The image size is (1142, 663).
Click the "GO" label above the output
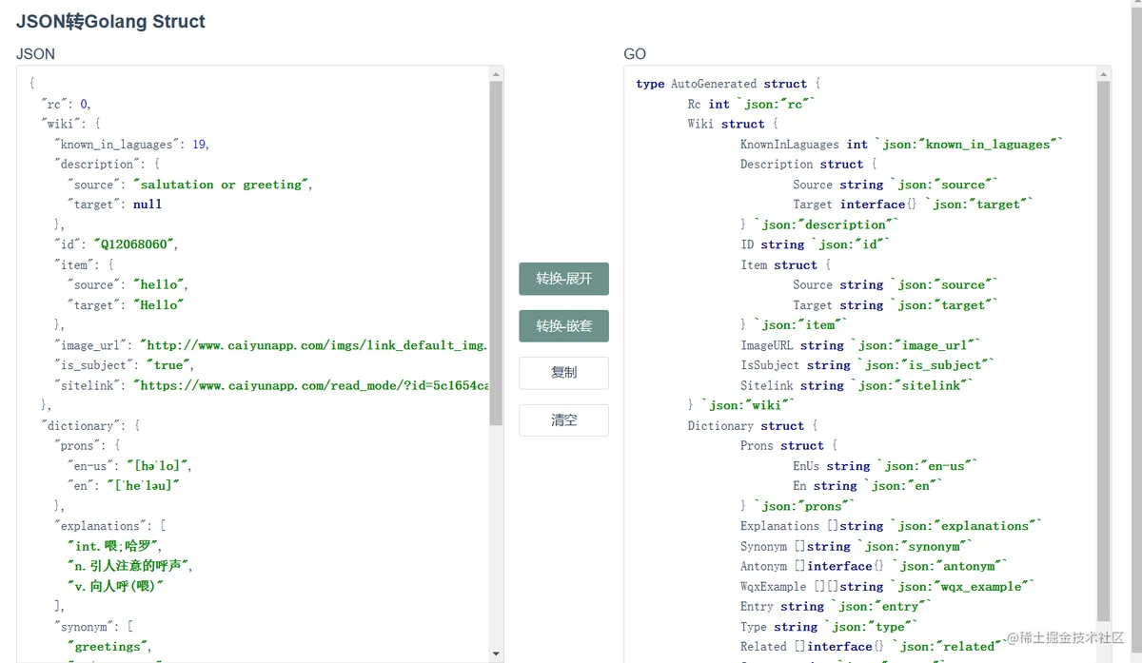point(635,54)
